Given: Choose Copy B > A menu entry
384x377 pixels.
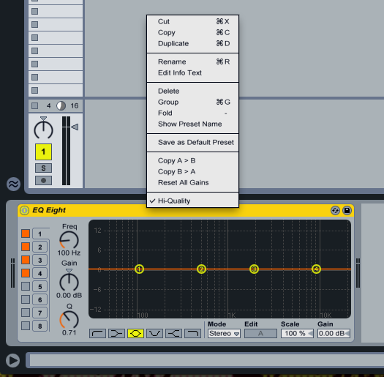Looking at the screenshot, I should [x=193, y=171].
